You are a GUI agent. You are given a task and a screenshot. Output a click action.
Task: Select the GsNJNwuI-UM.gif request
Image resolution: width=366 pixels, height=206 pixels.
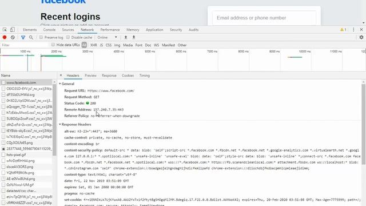[x=20, y=184]
